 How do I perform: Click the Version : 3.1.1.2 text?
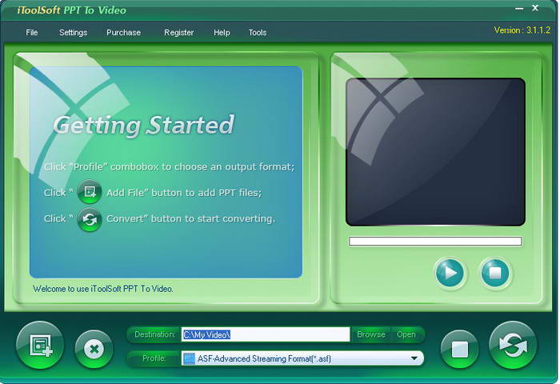[x=522, y=30]
